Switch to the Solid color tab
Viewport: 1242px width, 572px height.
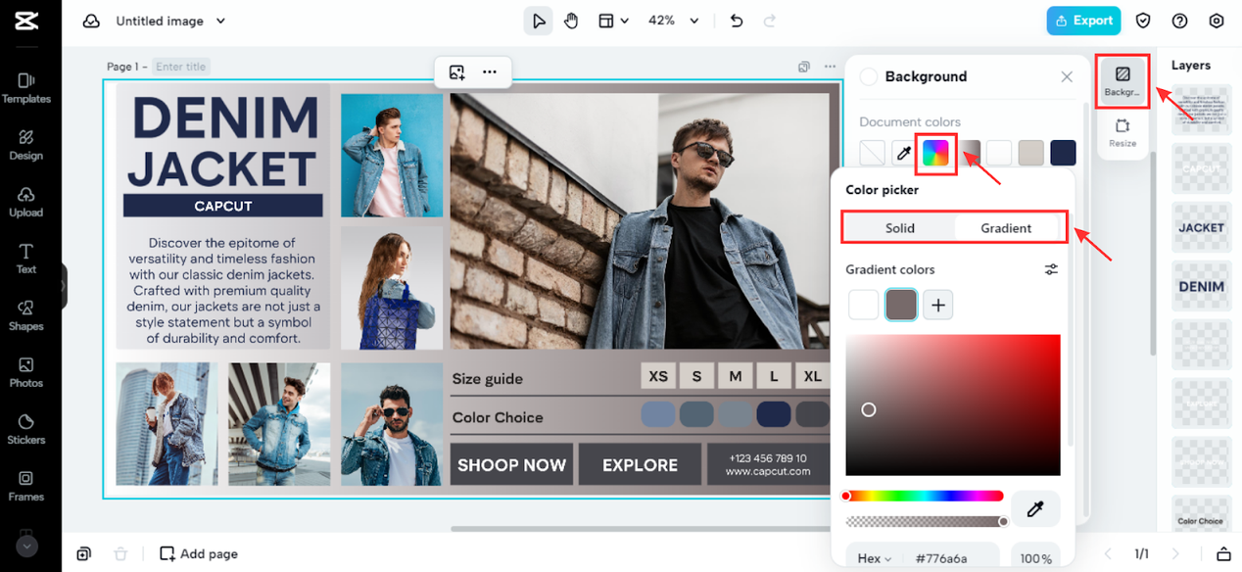899,228
